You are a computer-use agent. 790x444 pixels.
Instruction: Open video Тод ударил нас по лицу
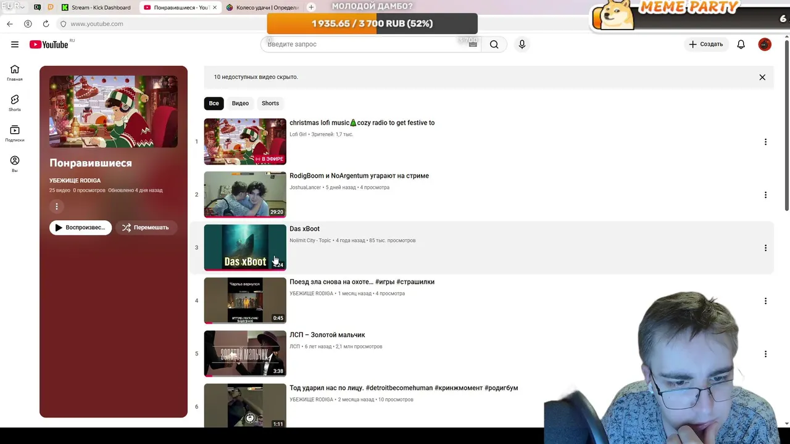pyautogui.click(x=404, y=388)
